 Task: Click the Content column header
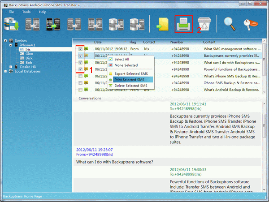tap(209, 42)
